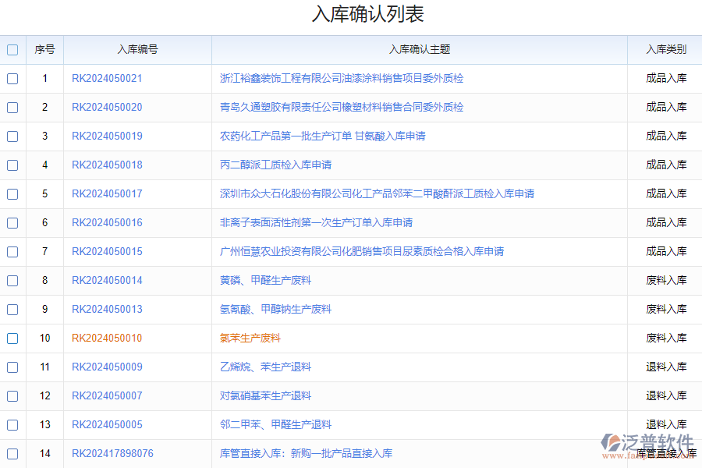The image size is (702, 468).
Task: Tick the checkbox for 丙二醇派工质检入库申请 row
Action: point(12,165)
